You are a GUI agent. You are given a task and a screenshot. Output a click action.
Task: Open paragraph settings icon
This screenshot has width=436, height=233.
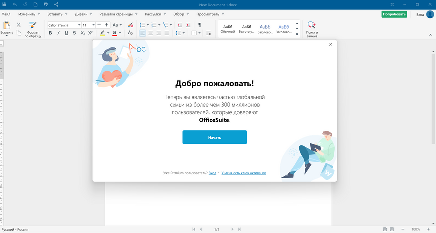208,33
